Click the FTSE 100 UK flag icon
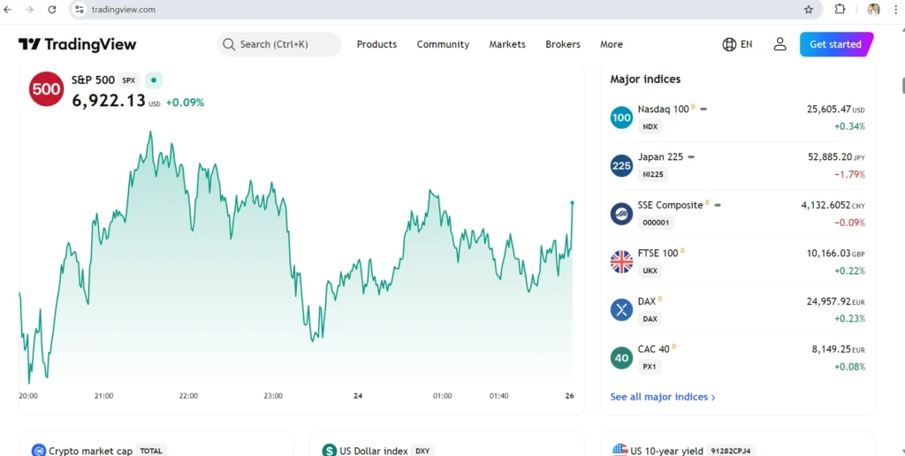The height and width of the screenshot is (456, 905). pyautogui.click(x=621, y=262)
